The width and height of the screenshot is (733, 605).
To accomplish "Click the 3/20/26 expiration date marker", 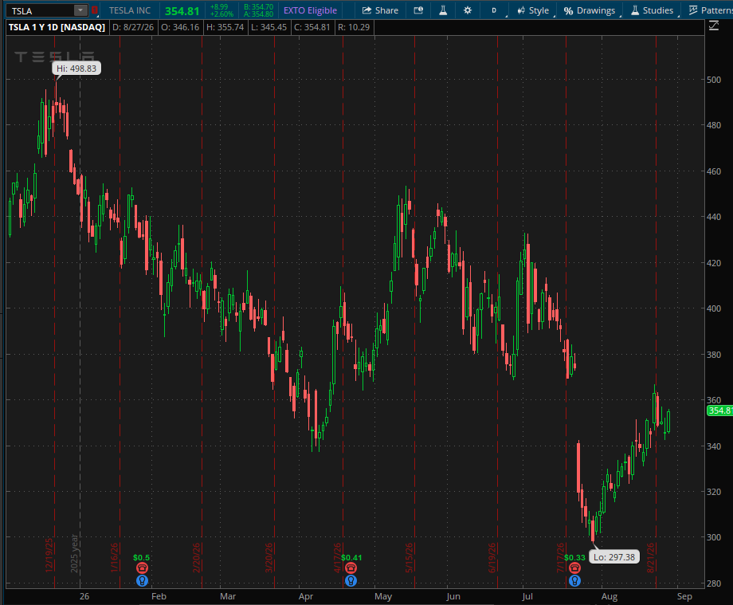I will click(x=269, y=557).
